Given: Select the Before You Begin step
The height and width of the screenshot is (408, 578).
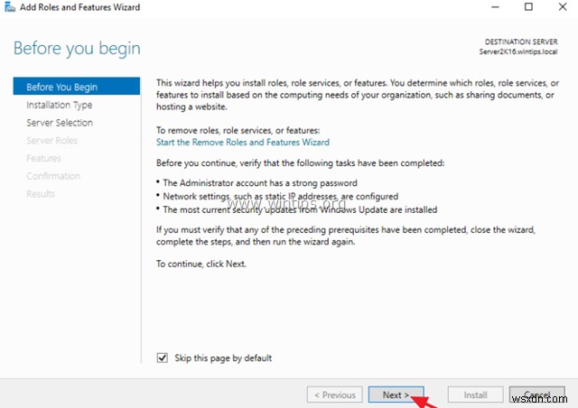Looking at the screenshot, I should click(62, 87).
